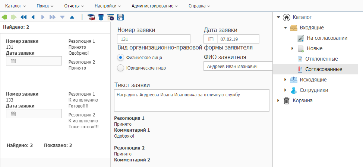The image size is (363, 167).
Task: Collapse the Входящие tree node
Action: [x=285, y=28]
